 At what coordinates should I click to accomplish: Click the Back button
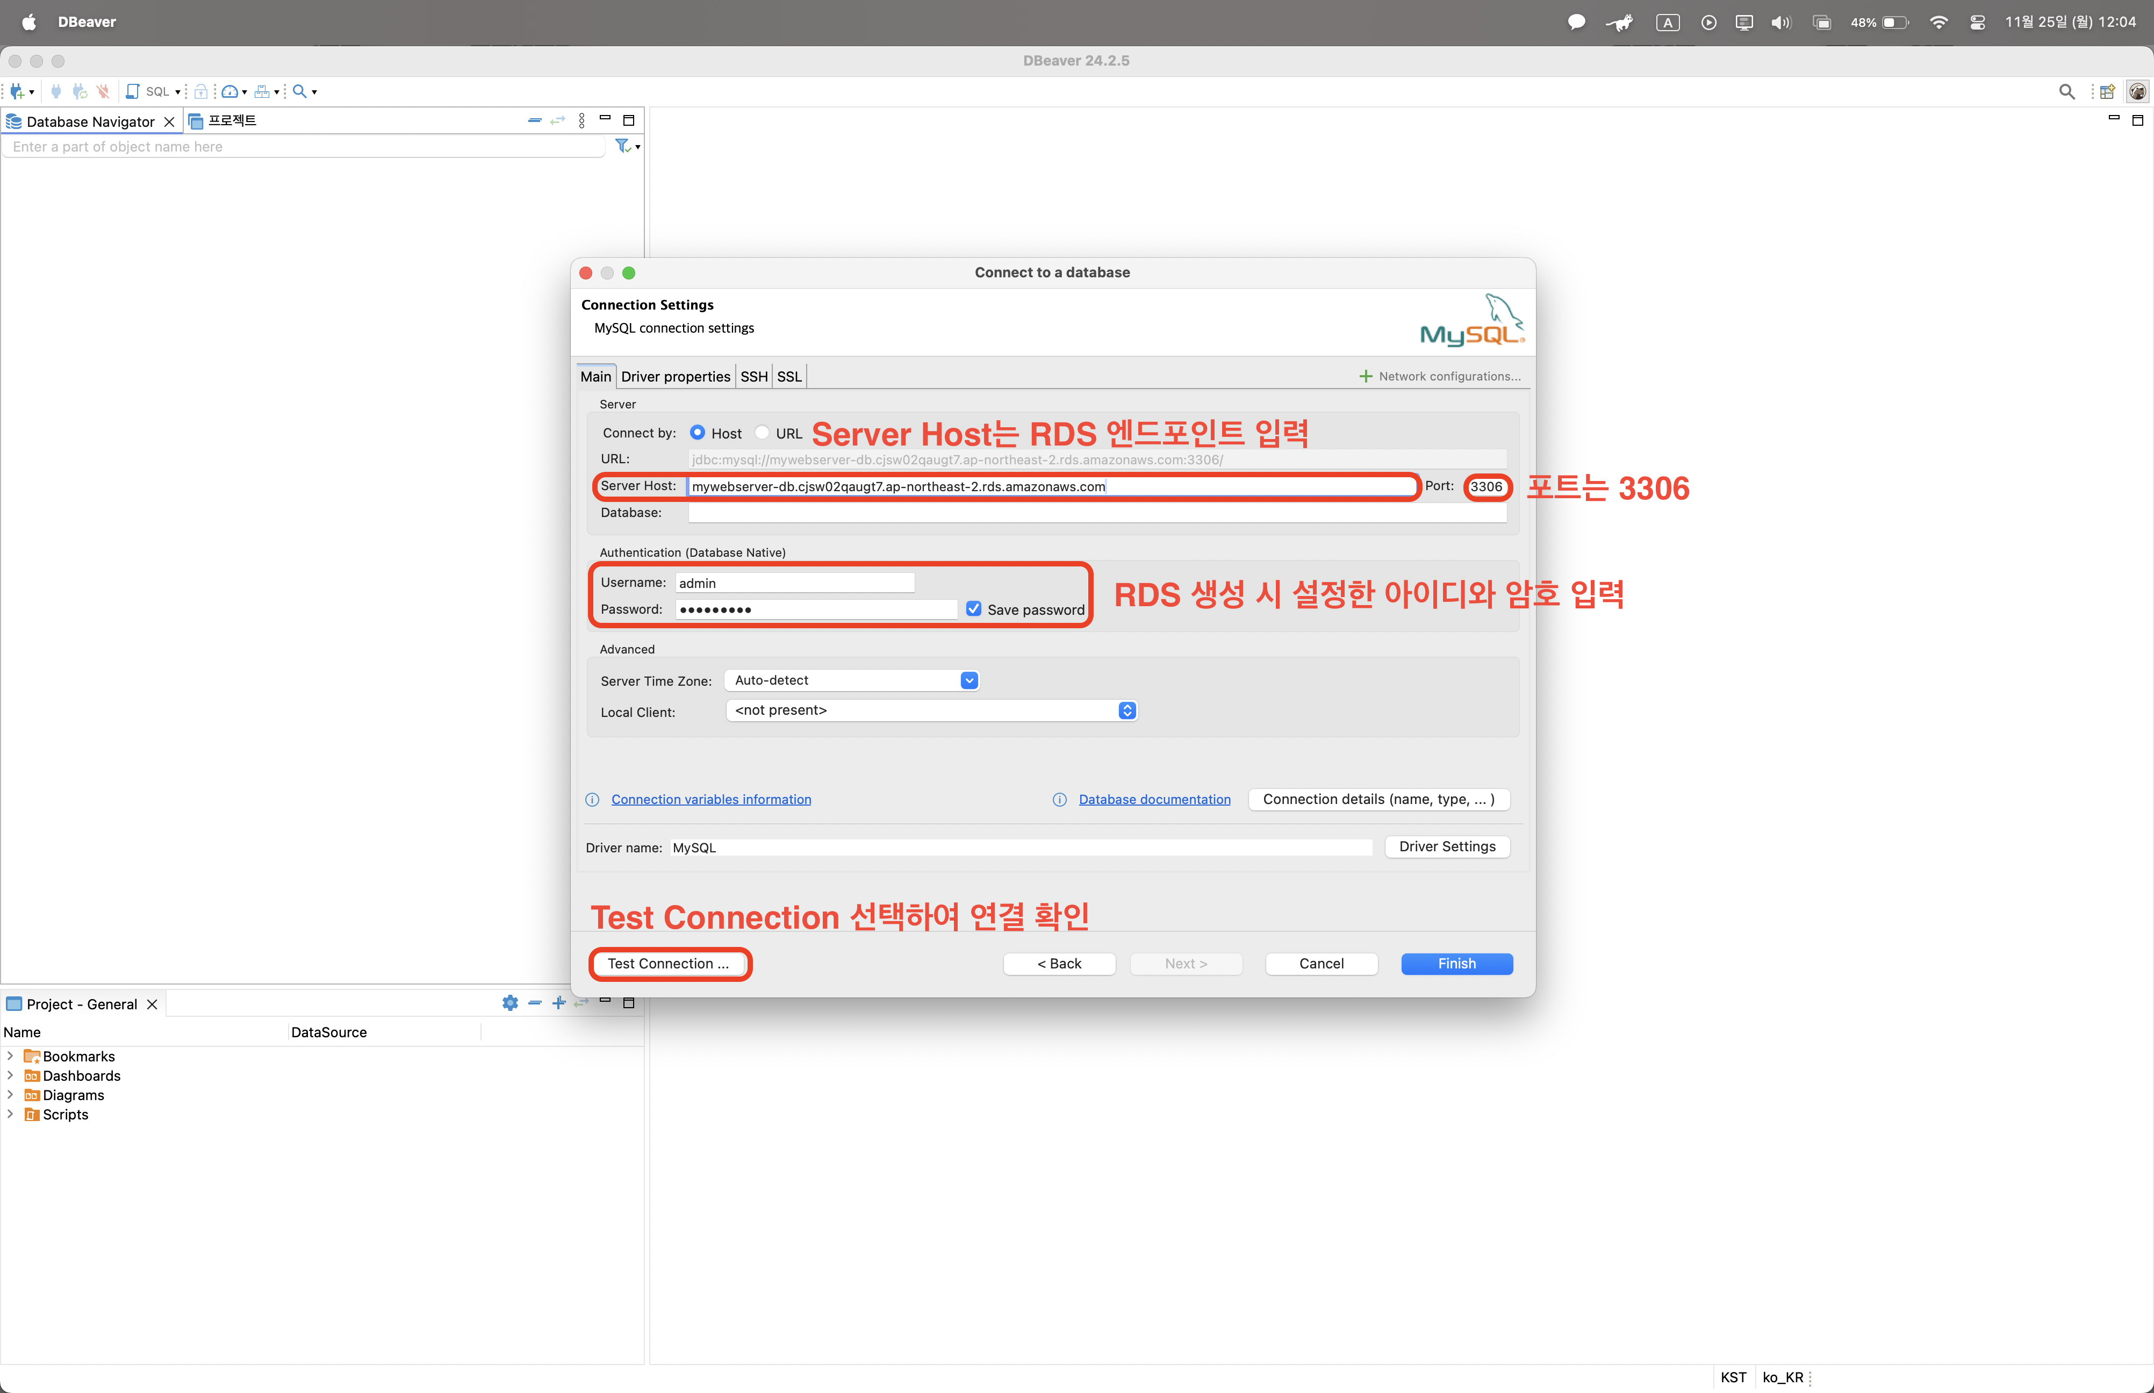coord(1059,964)
